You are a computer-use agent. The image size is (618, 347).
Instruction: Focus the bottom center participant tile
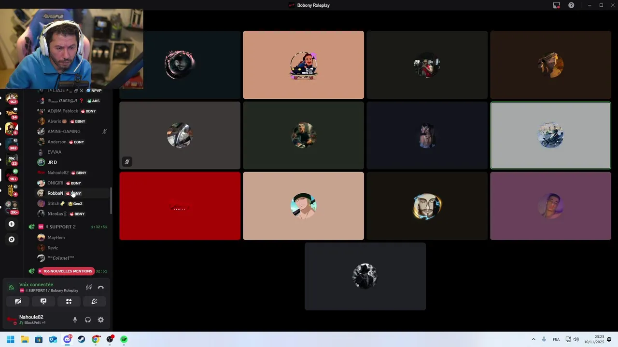(x=365, y=276)
